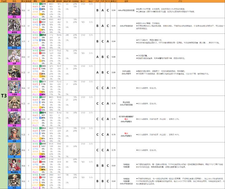This screenshot has height=189, width=225.
Task: Select the 4703 attack value cell
Action: tap(43, 177)
